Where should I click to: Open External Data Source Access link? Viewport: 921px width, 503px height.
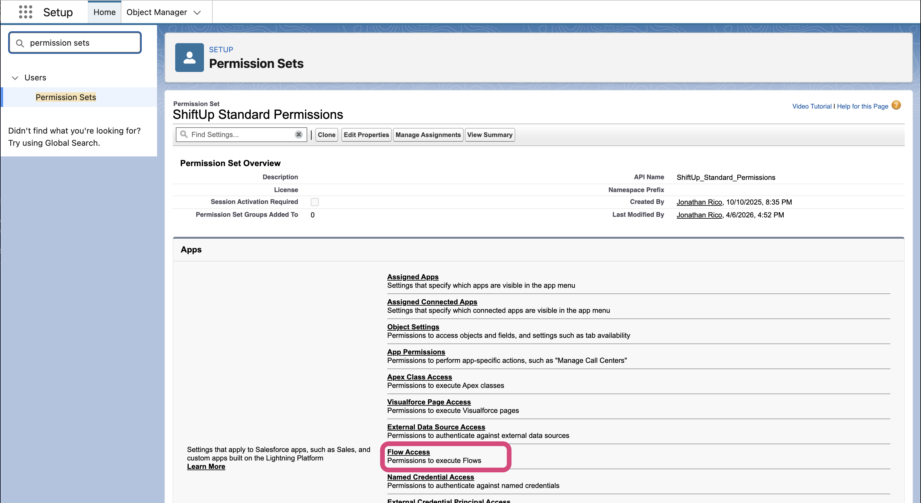coord(436,427)
